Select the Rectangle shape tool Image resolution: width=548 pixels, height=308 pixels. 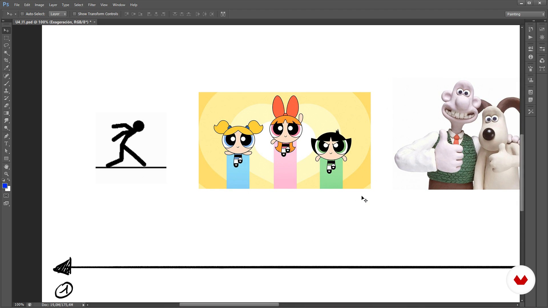pos(6,159)
